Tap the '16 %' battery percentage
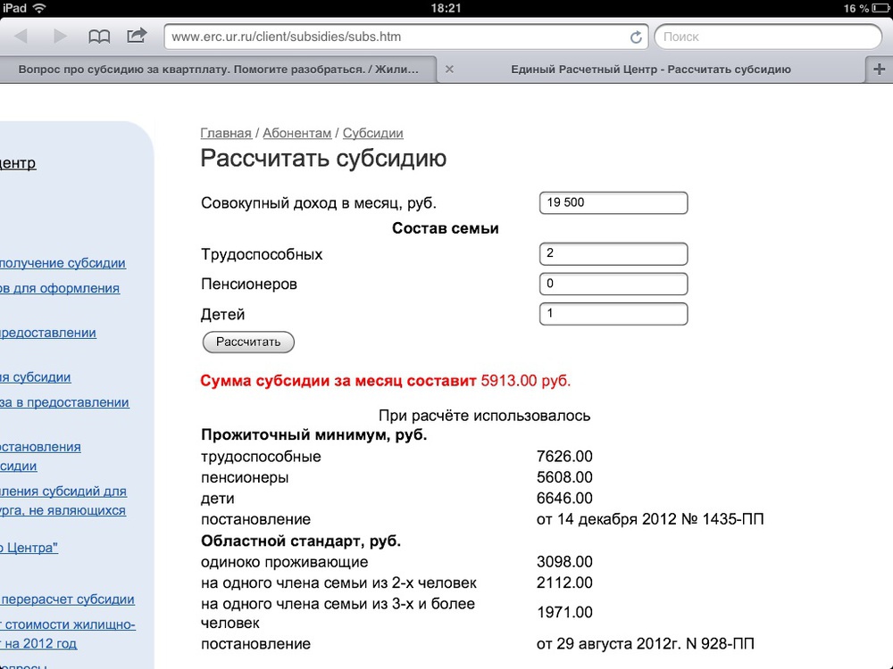893x669 pixels. click(856, 8)
